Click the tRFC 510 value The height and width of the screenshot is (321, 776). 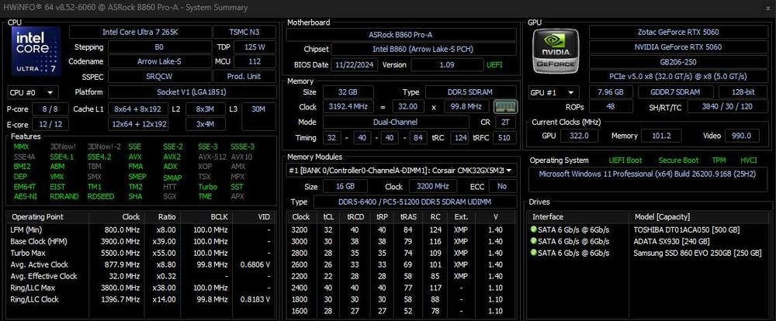[x=504, y=137]
